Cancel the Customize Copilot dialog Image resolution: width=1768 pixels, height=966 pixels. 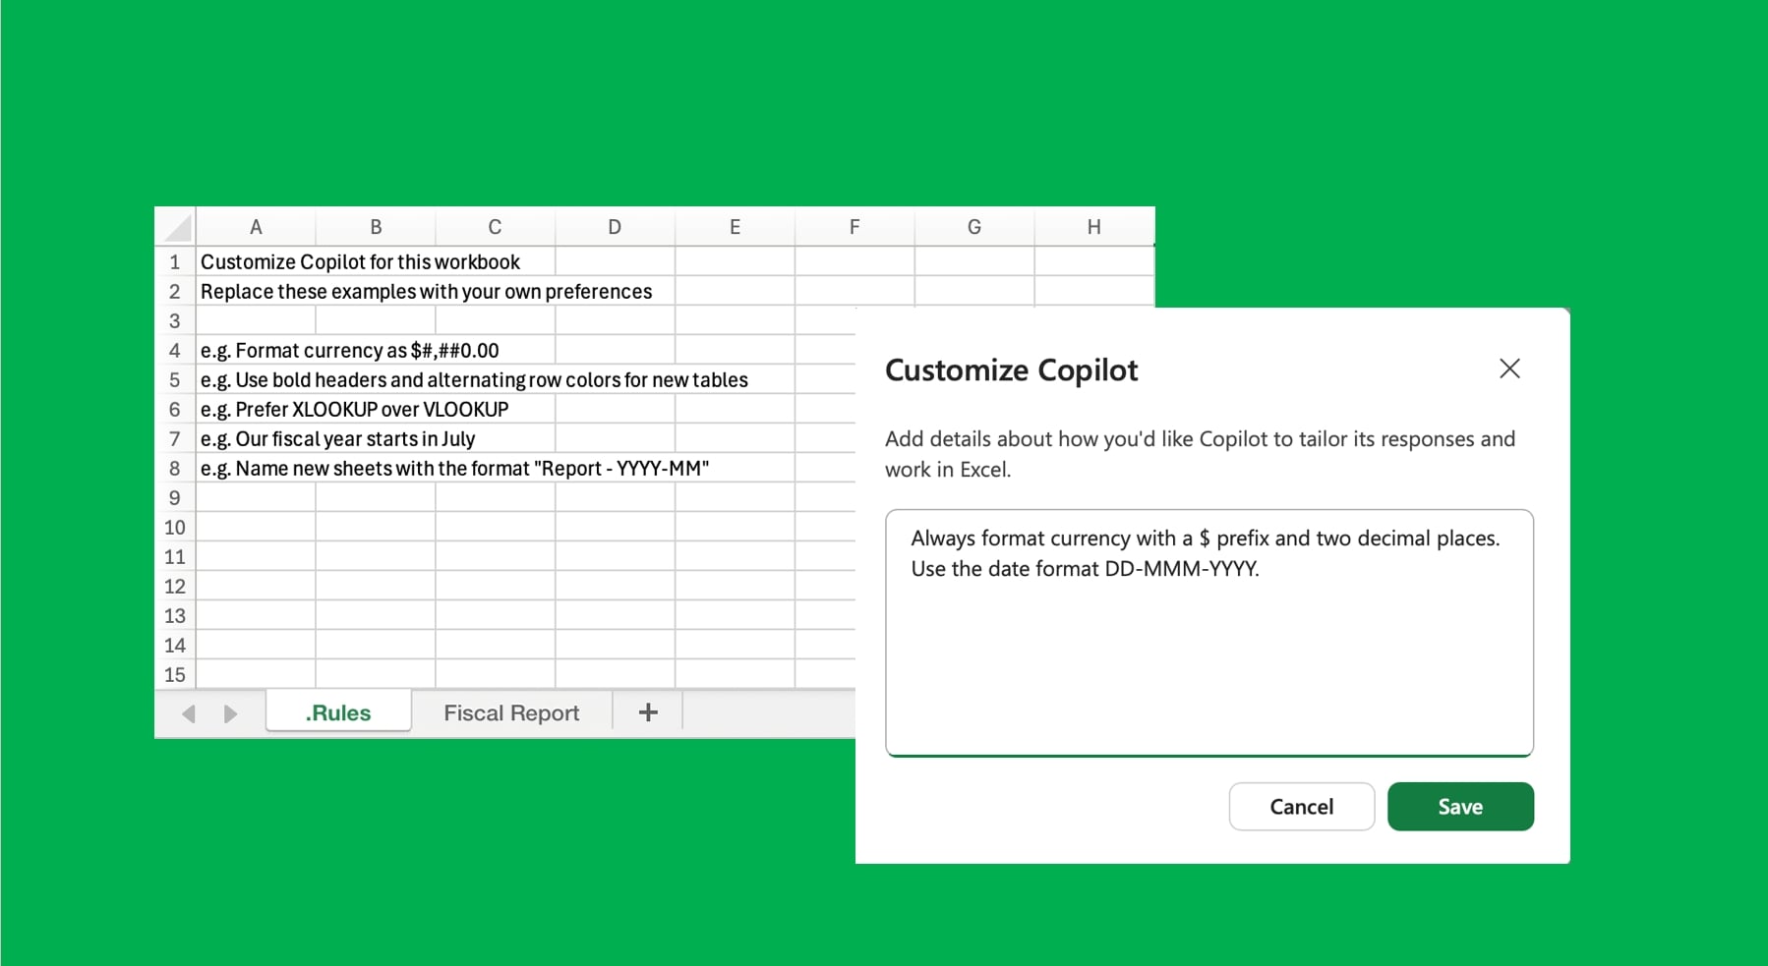pyautogui.click(x=1301, y=807)
